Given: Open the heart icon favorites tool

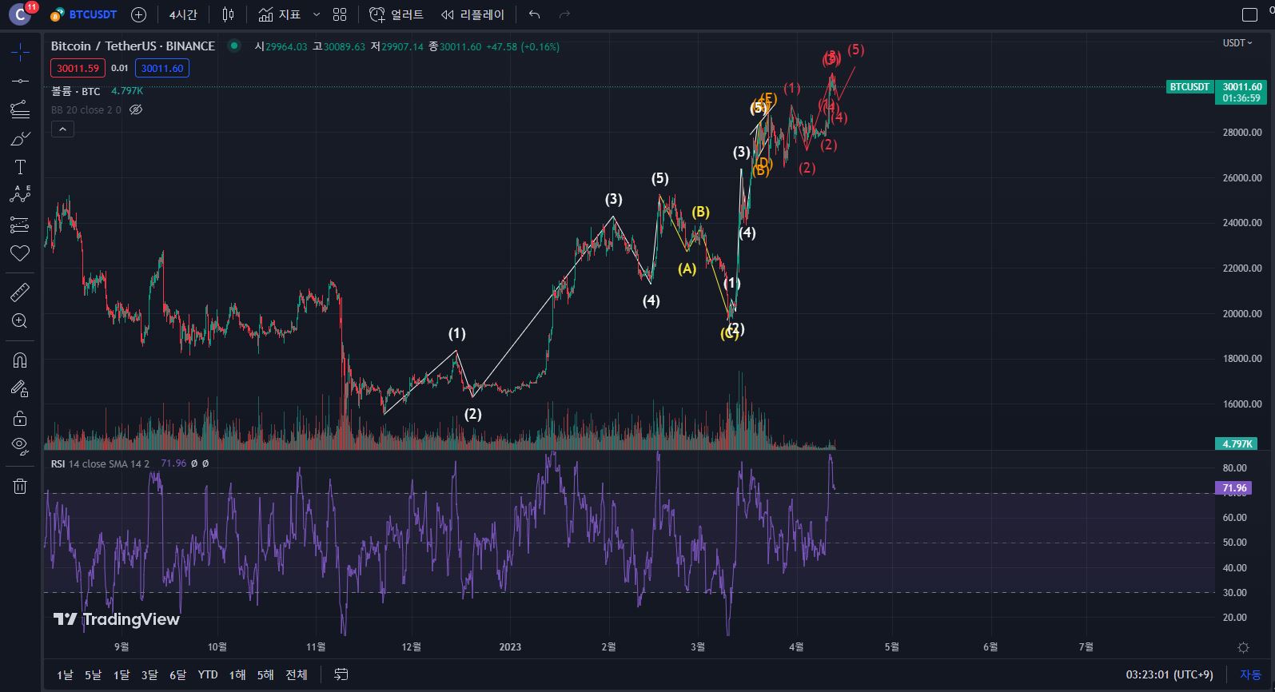Looking at the screenshot, I should pos(20,253).
